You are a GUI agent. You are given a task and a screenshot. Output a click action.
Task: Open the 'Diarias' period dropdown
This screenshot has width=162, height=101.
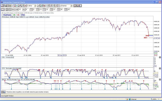(x=71, y=6)
